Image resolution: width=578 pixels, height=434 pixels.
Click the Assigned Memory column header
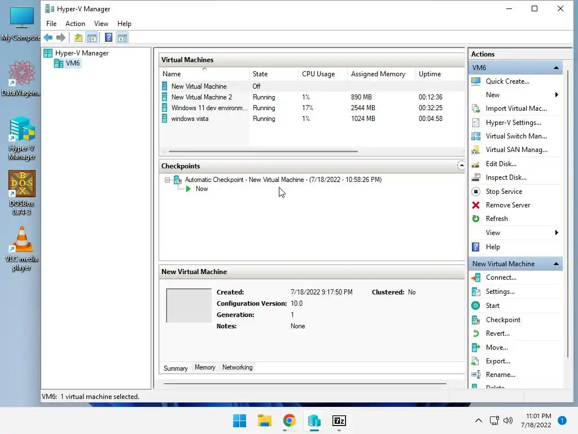[381, 74]
